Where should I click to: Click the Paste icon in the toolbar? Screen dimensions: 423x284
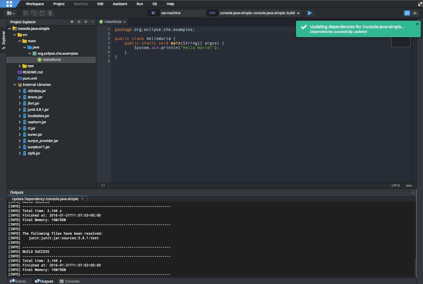coord(41,13)
